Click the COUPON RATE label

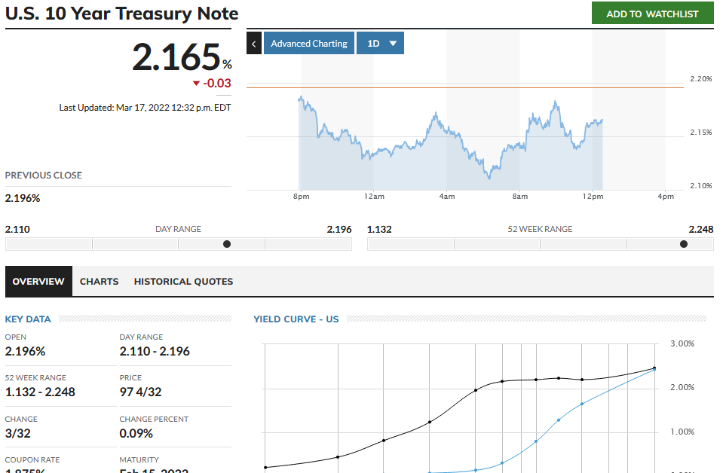(32, 459)
